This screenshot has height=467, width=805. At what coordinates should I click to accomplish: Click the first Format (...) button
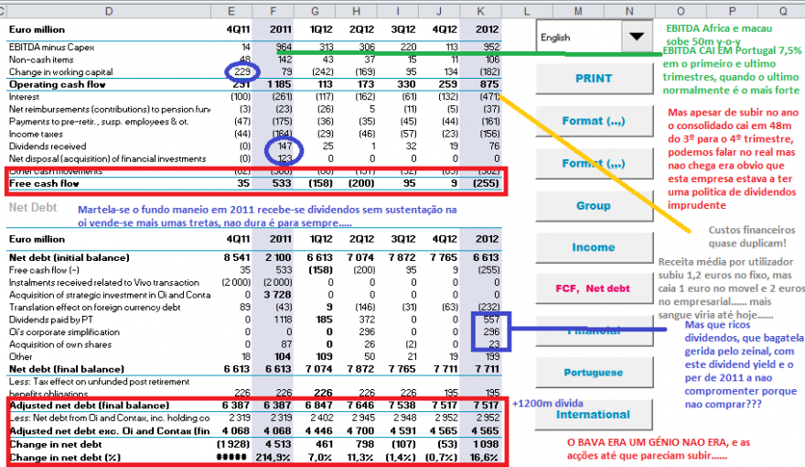594,121
